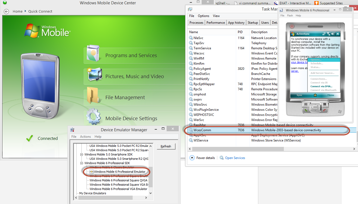Screen dimensions: 358x204
Task: Click the gear icon beside NlaSvc
Action: pos(191,38)
